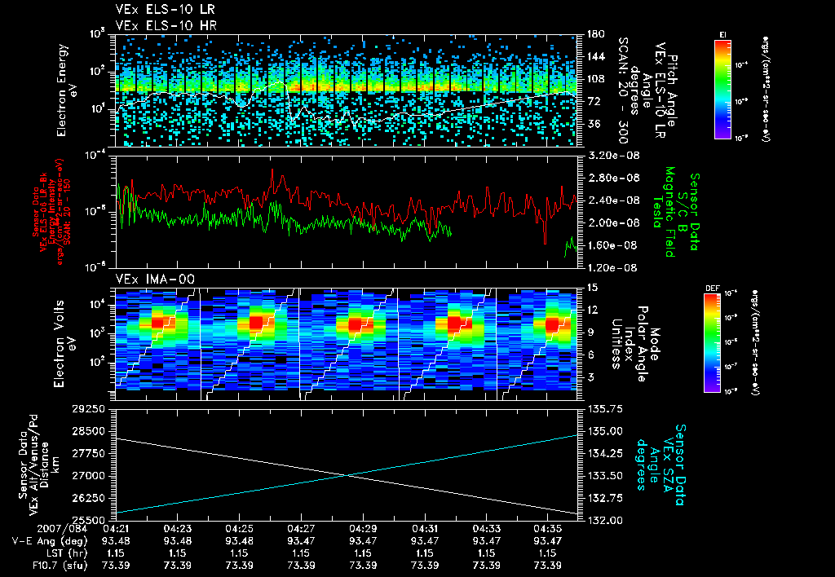Click the 04:29 time tick label
This screenshot has height=577, width=835.
click(x=363, y=530)
